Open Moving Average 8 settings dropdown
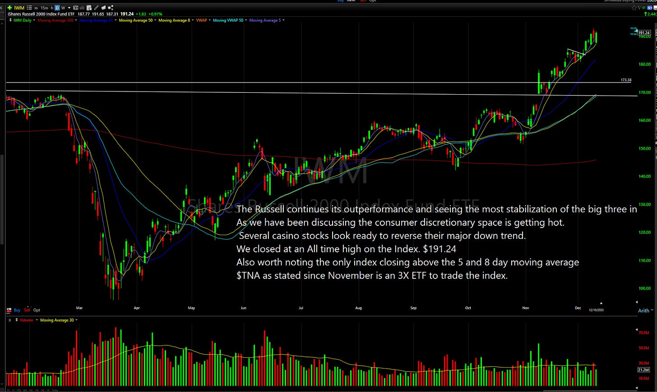Screen dimensions: 657x392 [x=193, y=20]
